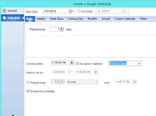Image resolution: width=156 pixels, height=116 pixels.
Task: Adjust the 0.25 repeat interval spinner
Action: click(62, 81)
